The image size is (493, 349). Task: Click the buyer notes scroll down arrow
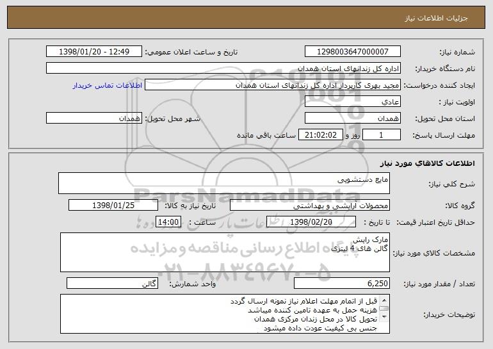point(384,317)
